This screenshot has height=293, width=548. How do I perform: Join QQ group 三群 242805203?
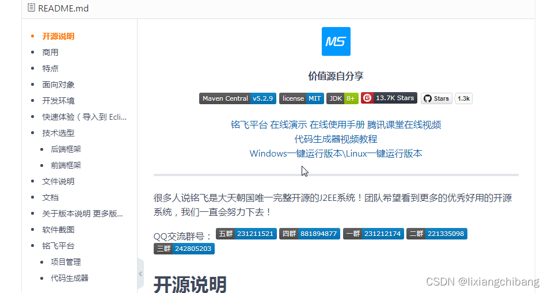point(184,249)
